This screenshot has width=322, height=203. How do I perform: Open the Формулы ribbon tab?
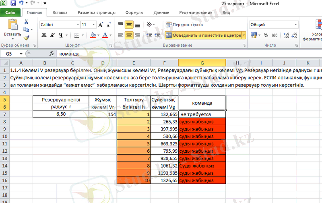[134, 12]
